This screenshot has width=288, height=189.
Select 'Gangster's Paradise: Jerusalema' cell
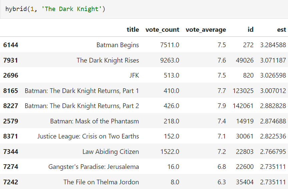[93, 167]
